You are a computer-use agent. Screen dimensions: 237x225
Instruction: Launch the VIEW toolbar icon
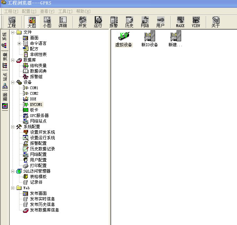(196, 22)
